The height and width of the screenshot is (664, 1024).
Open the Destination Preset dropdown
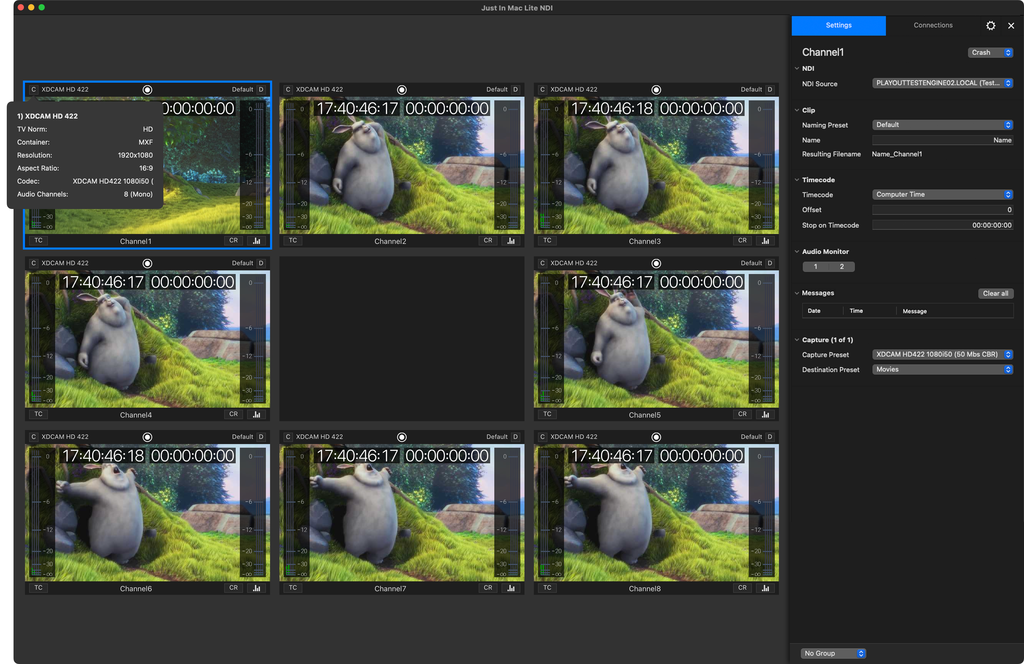tap(942, 369)
